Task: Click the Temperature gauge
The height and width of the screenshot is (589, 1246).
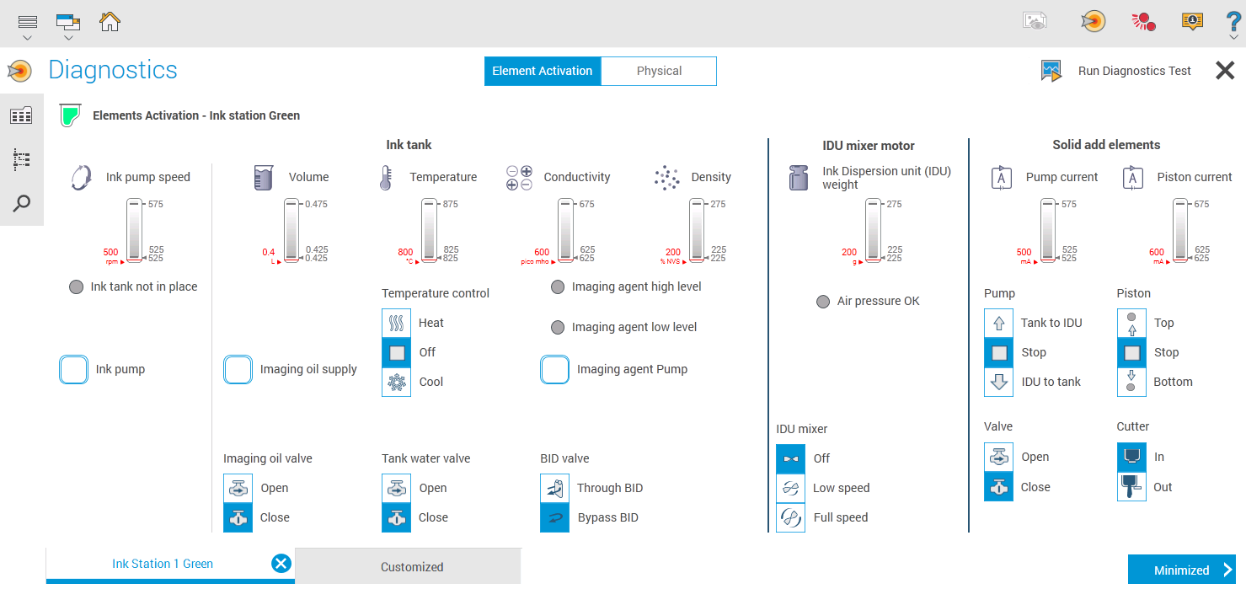Action: [430, 231]
